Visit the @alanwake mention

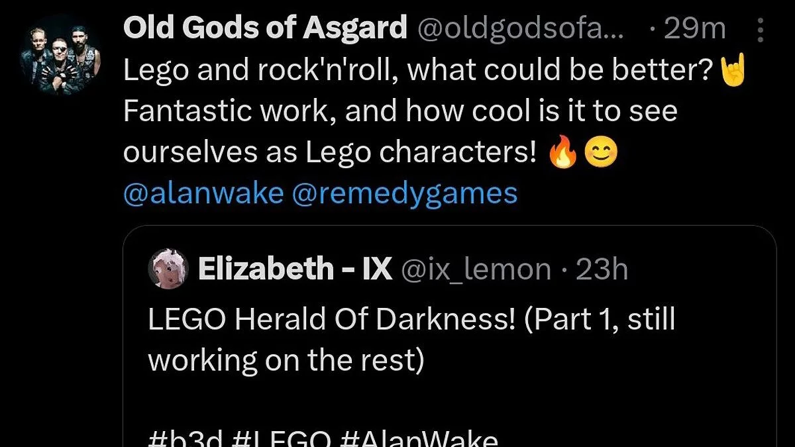coord(203,193)
